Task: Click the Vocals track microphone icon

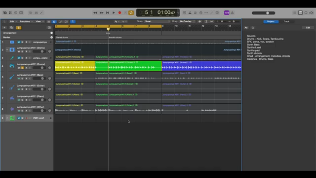Action: point(12,58)
